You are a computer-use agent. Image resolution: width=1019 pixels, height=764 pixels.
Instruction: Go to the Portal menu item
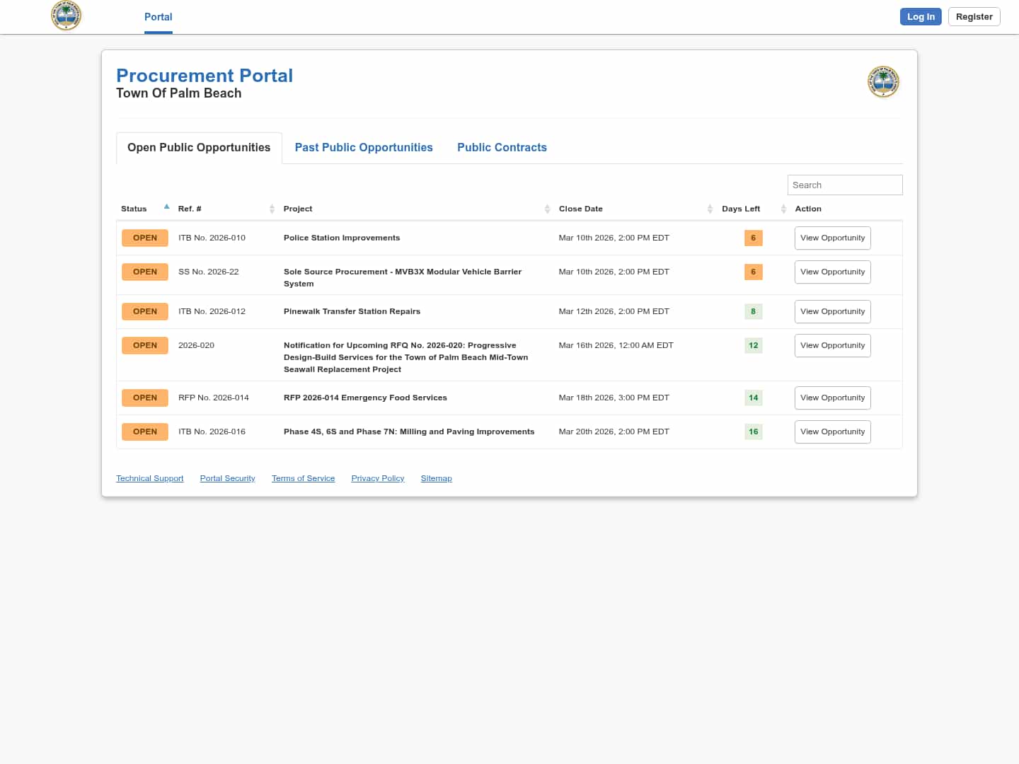coord(158,17)
